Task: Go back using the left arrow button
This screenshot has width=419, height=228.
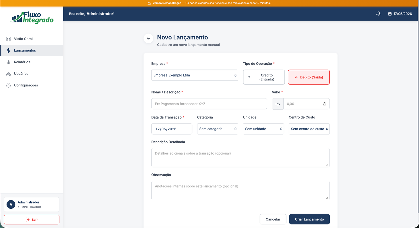Action: point(148,38)
